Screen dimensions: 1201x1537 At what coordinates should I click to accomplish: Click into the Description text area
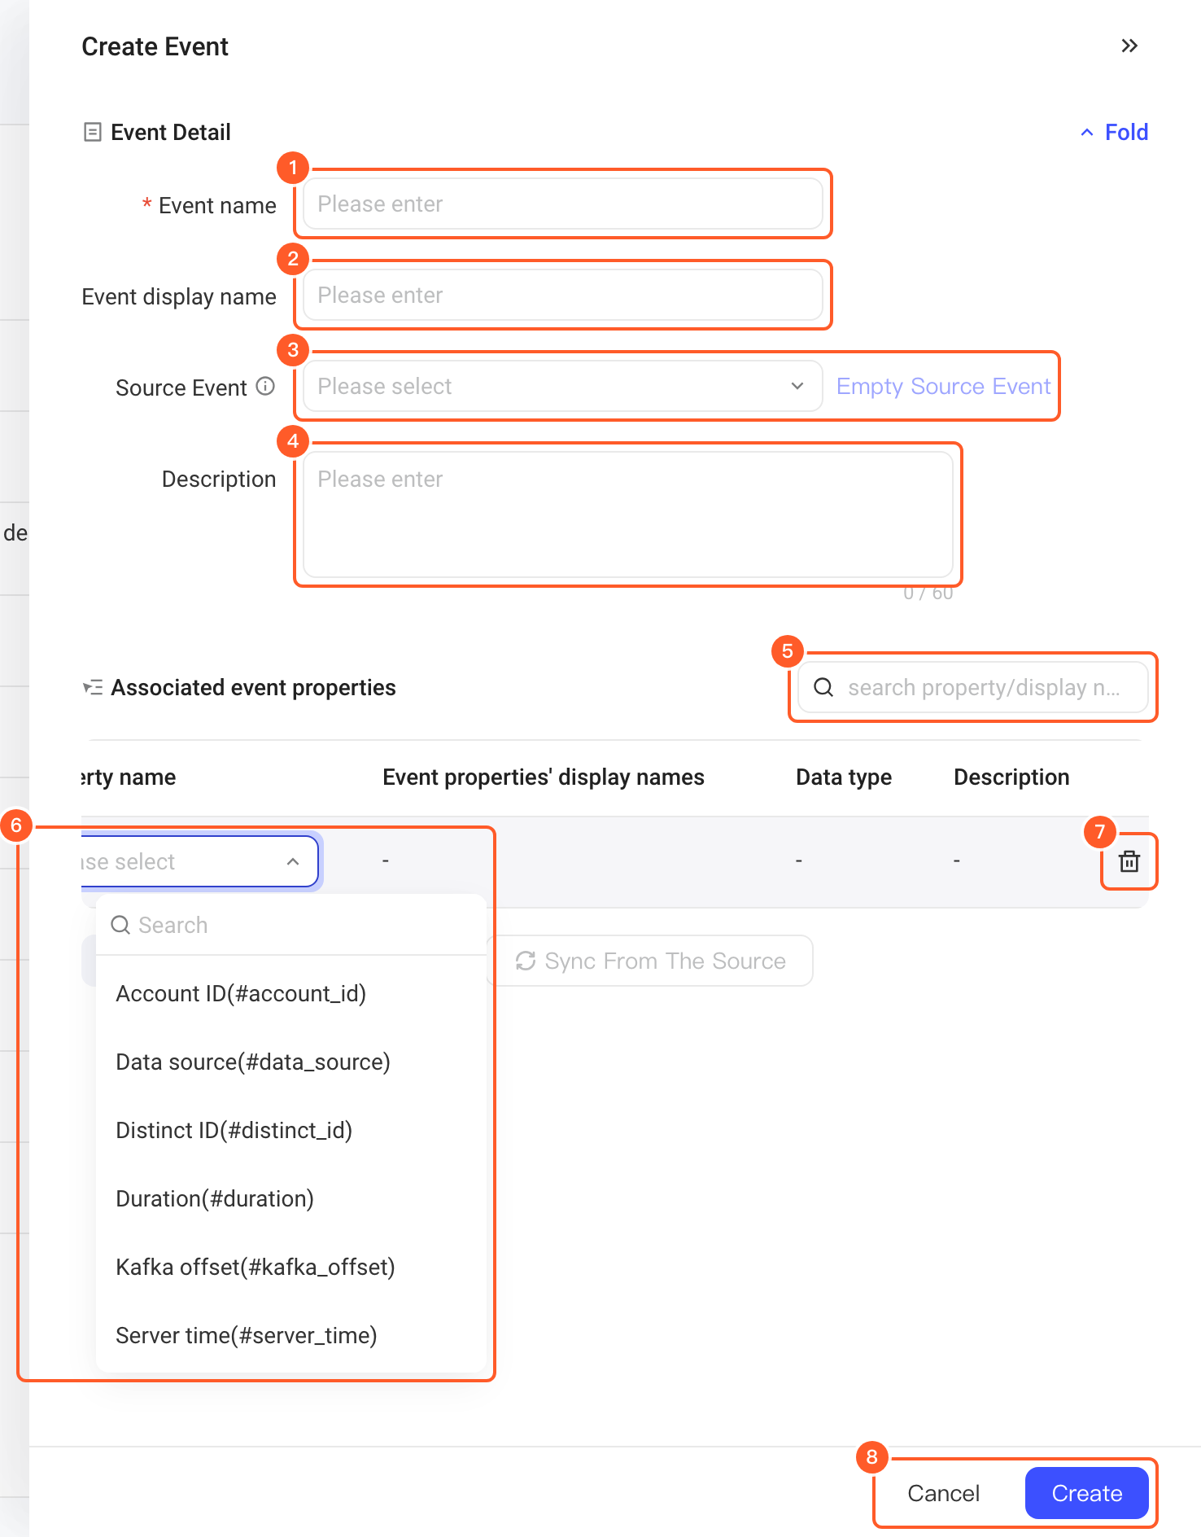(x=627, y=515)
